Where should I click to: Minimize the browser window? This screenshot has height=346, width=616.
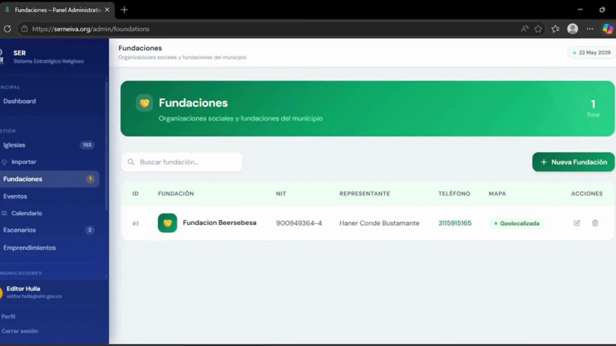580,9
